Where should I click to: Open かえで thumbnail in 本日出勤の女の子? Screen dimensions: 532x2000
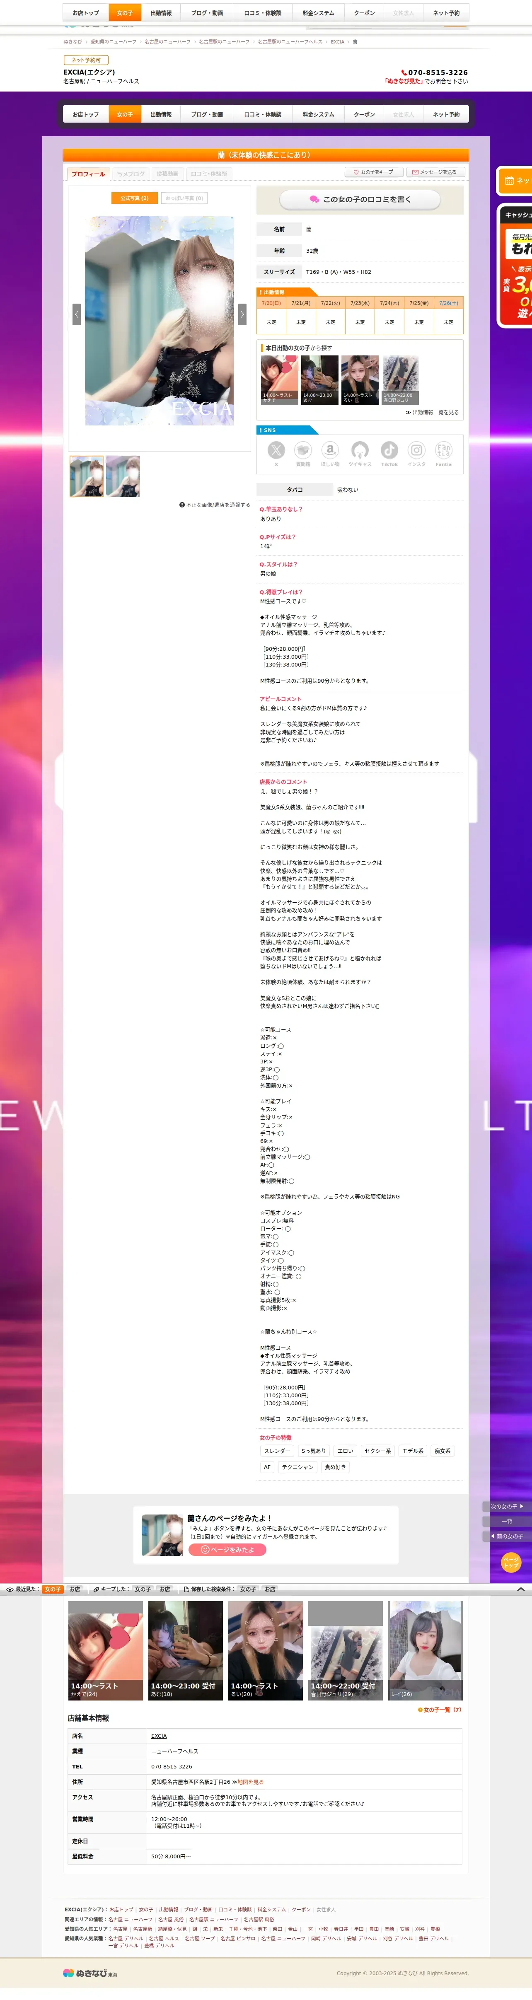point(280,380)
